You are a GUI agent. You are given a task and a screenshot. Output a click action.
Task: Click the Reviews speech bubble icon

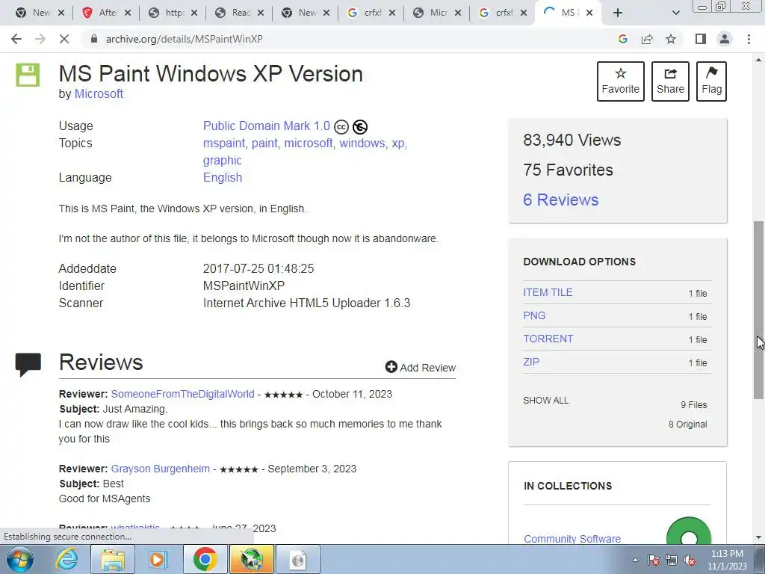(x=28, y=365)
